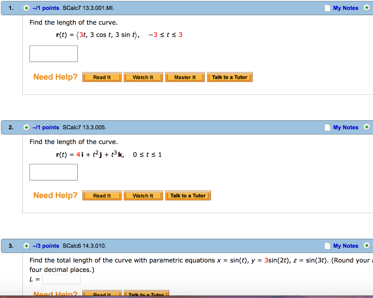This screenshot has height=298, width=373.
Task: Click the green plus icon beside question 3 points
Action: [26, 246]
